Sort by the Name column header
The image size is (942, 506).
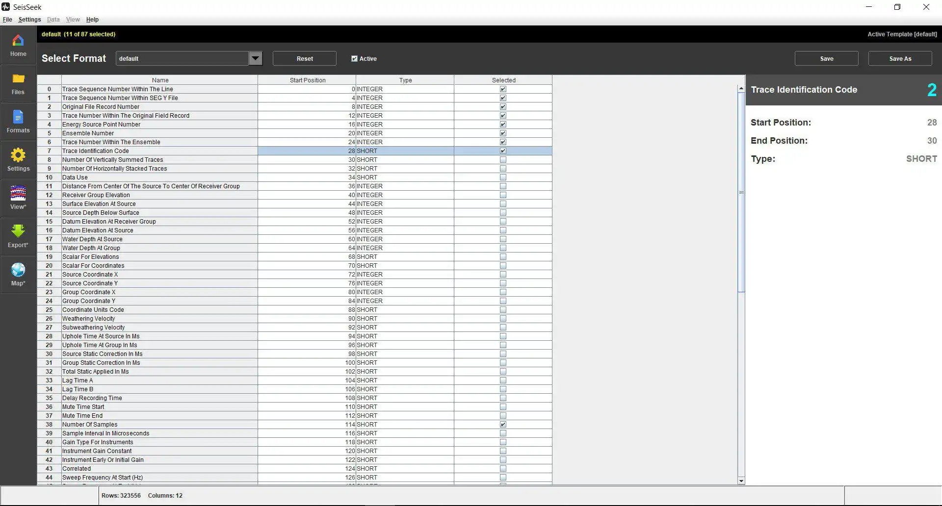[160, 80]
